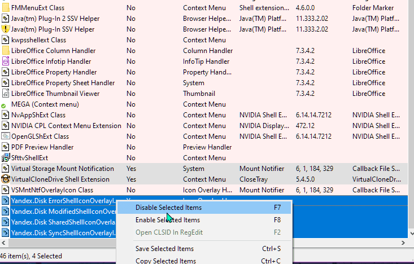Screen dimensions: 414x264
Task: Click the Java(tm) Plug-In 2 SSV Helper icon
Action: coord(5,19)
